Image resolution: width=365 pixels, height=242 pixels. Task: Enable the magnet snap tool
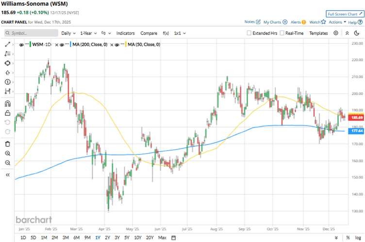(x=7, y=103)
